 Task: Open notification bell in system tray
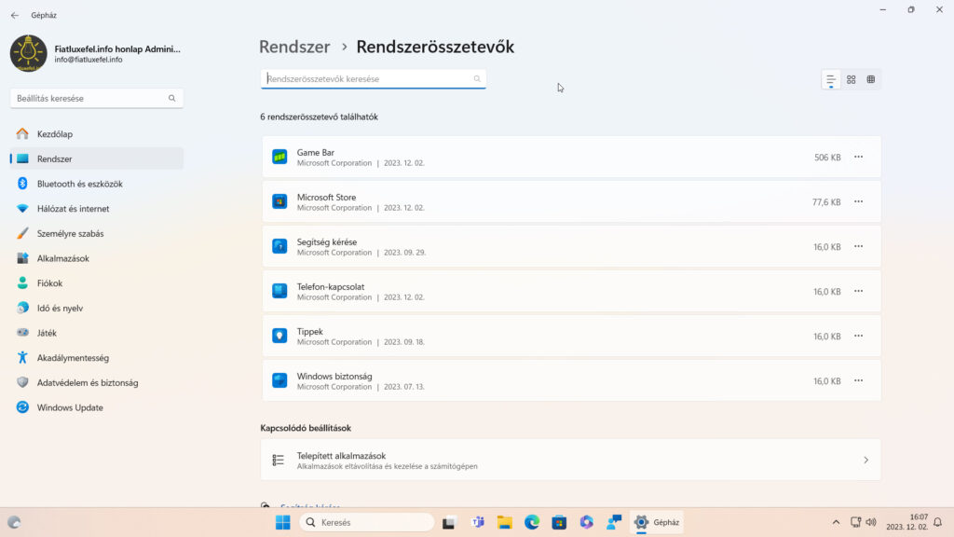tap(937, 522)
